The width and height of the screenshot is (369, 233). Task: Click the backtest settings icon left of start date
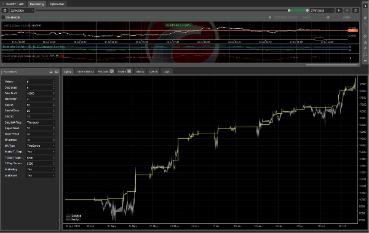point(5,10)
